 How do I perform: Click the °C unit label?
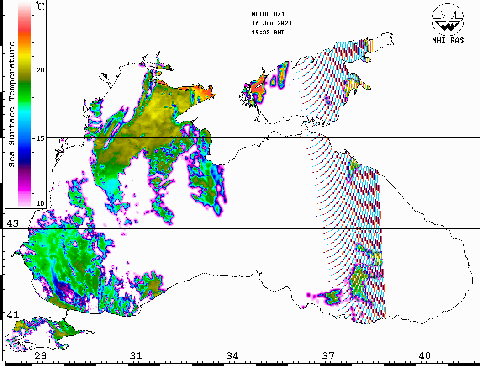[40, 6]
